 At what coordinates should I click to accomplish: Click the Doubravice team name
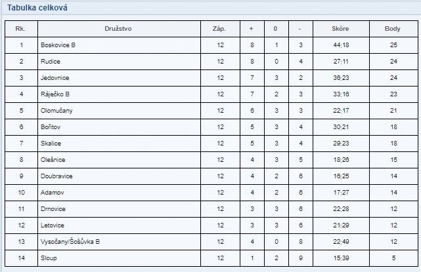tap(56, 176)
